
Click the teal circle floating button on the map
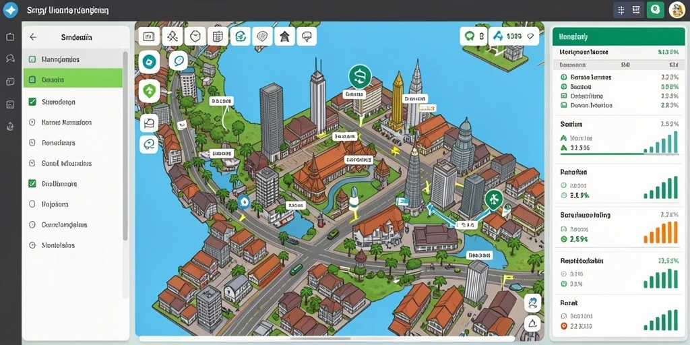click(x=149, y=61)
